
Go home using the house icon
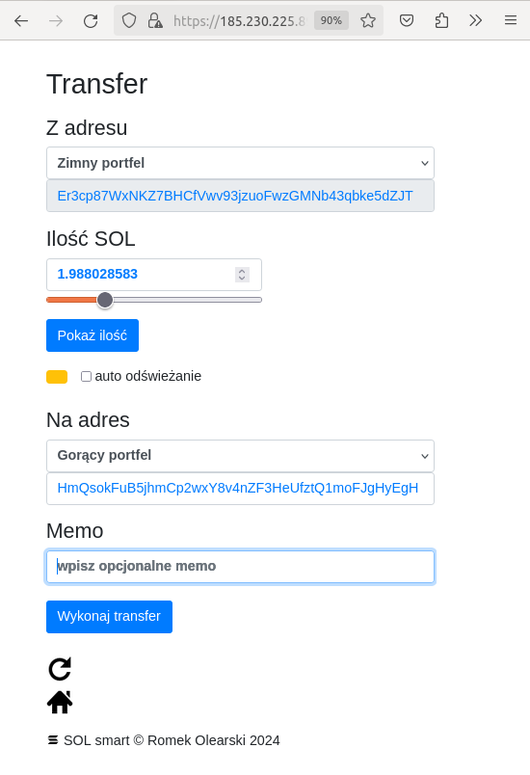click(x=60, y=702)
